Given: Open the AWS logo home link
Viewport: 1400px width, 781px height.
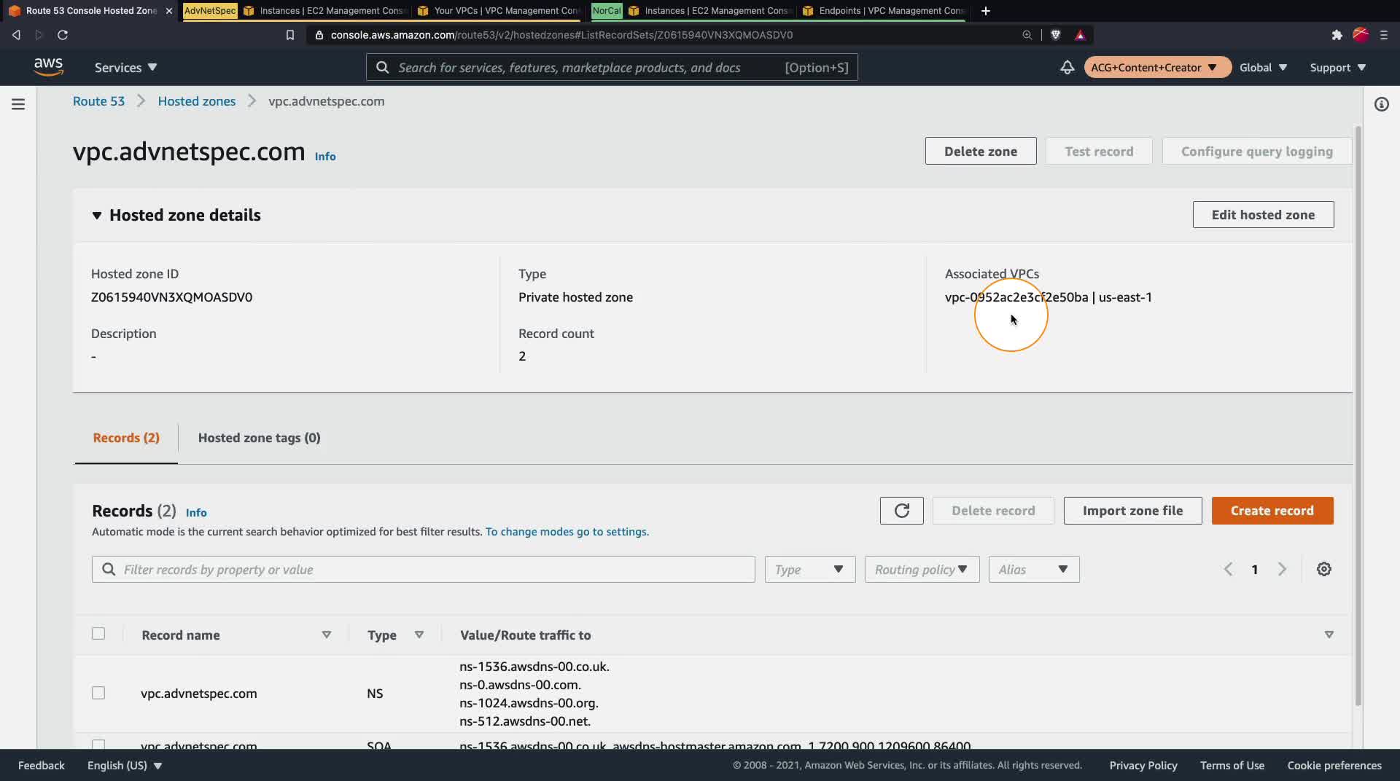Looking at the screenshot, I should coord(48,67).
